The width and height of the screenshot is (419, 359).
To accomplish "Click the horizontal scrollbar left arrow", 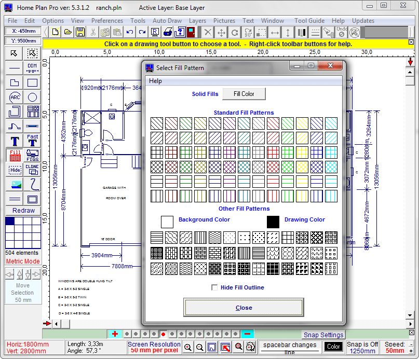I will pos(57,324).
